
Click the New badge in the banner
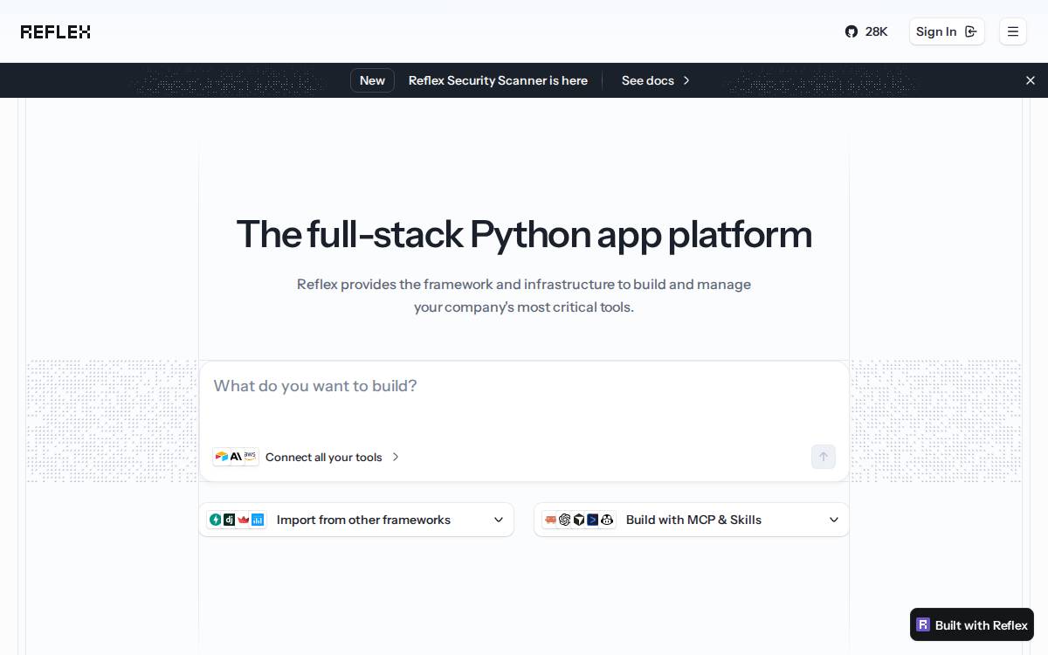coord(372,80)
